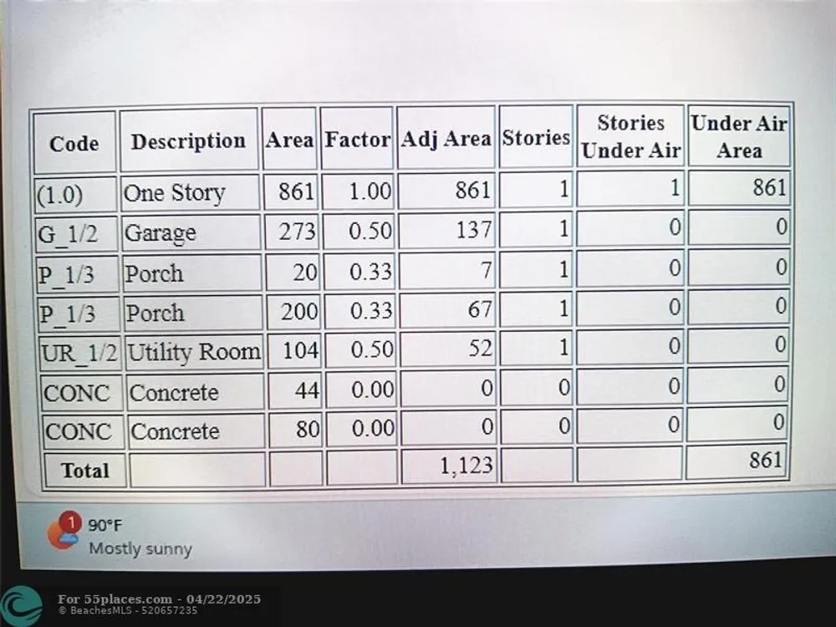The height and width of the screenshot is (627, 836).
Task: Click the 'Under Air Area' column header
Action: 739,136
